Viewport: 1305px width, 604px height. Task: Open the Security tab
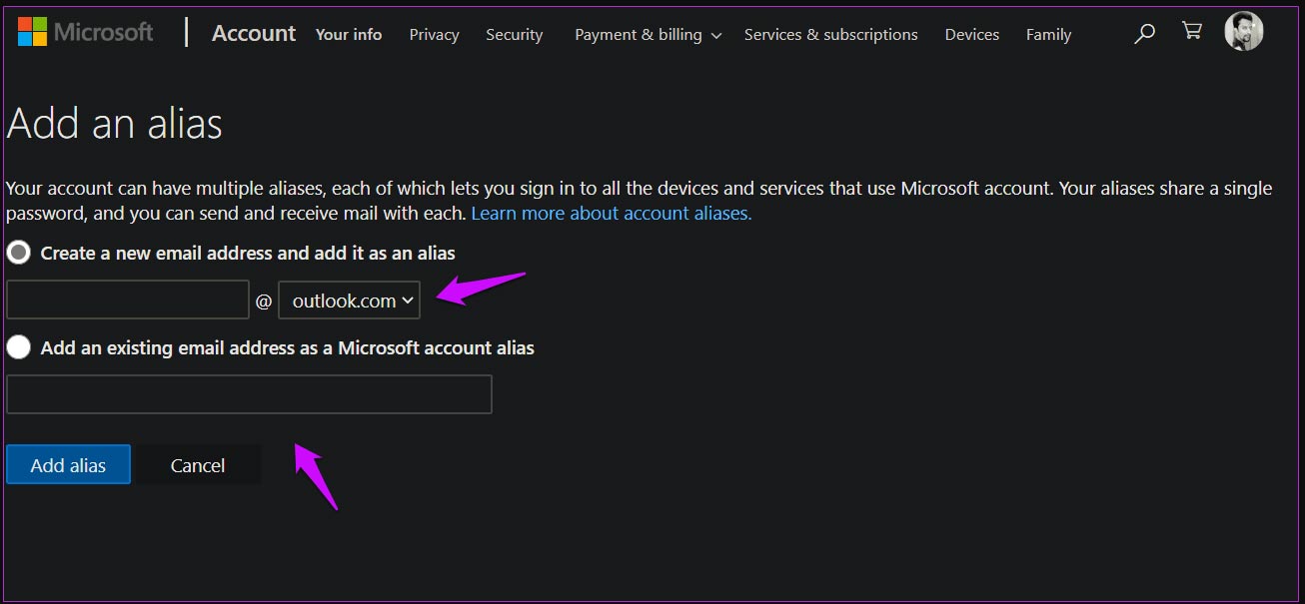coord(515,34)
